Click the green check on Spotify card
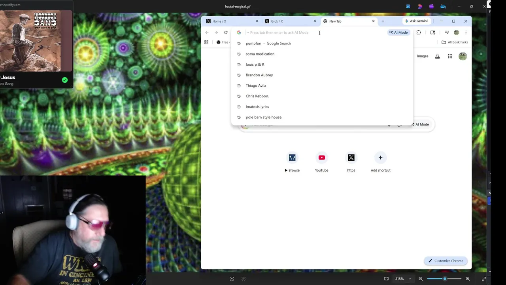This screenshot has height=285, width=506. pyautogui.click(x=65, y=80)
